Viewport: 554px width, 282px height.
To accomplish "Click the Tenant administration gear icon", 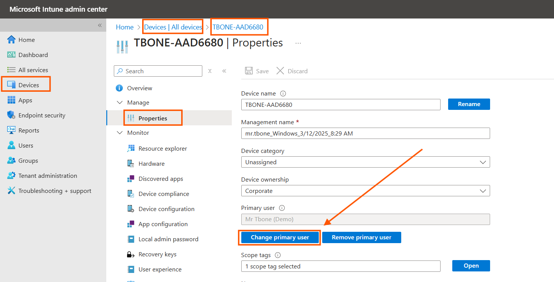I will (11, 176).
